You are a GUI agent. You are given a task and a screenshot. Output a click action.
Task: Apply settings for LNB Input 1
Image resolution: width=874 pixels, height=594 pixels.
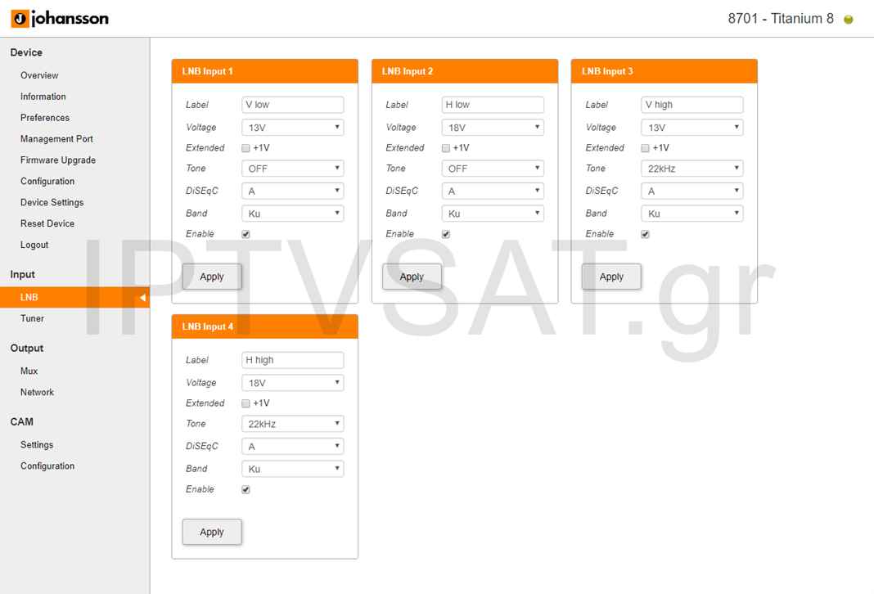click(212, 277)
